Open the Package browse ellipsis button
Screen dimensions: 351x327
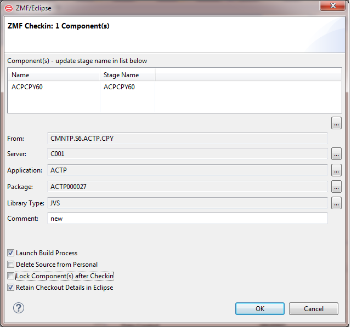coord(336,187)
